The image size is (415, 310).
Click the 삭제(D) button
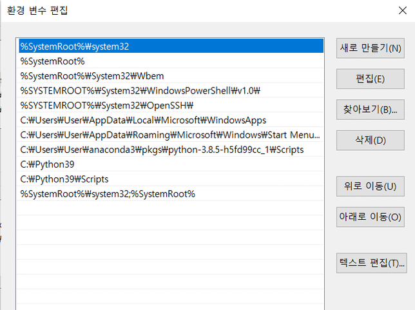pos(371,140)
